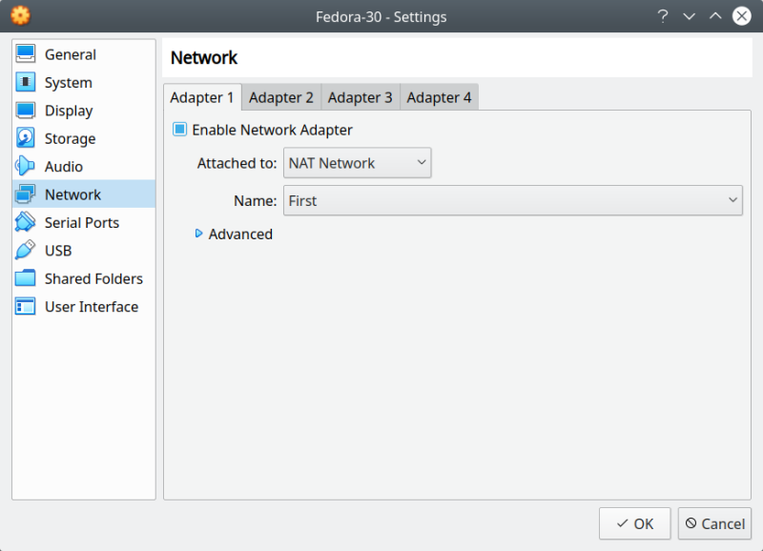Open the USB plug icon
This screenshot has height=551, width=763.
tap(26, 251)
